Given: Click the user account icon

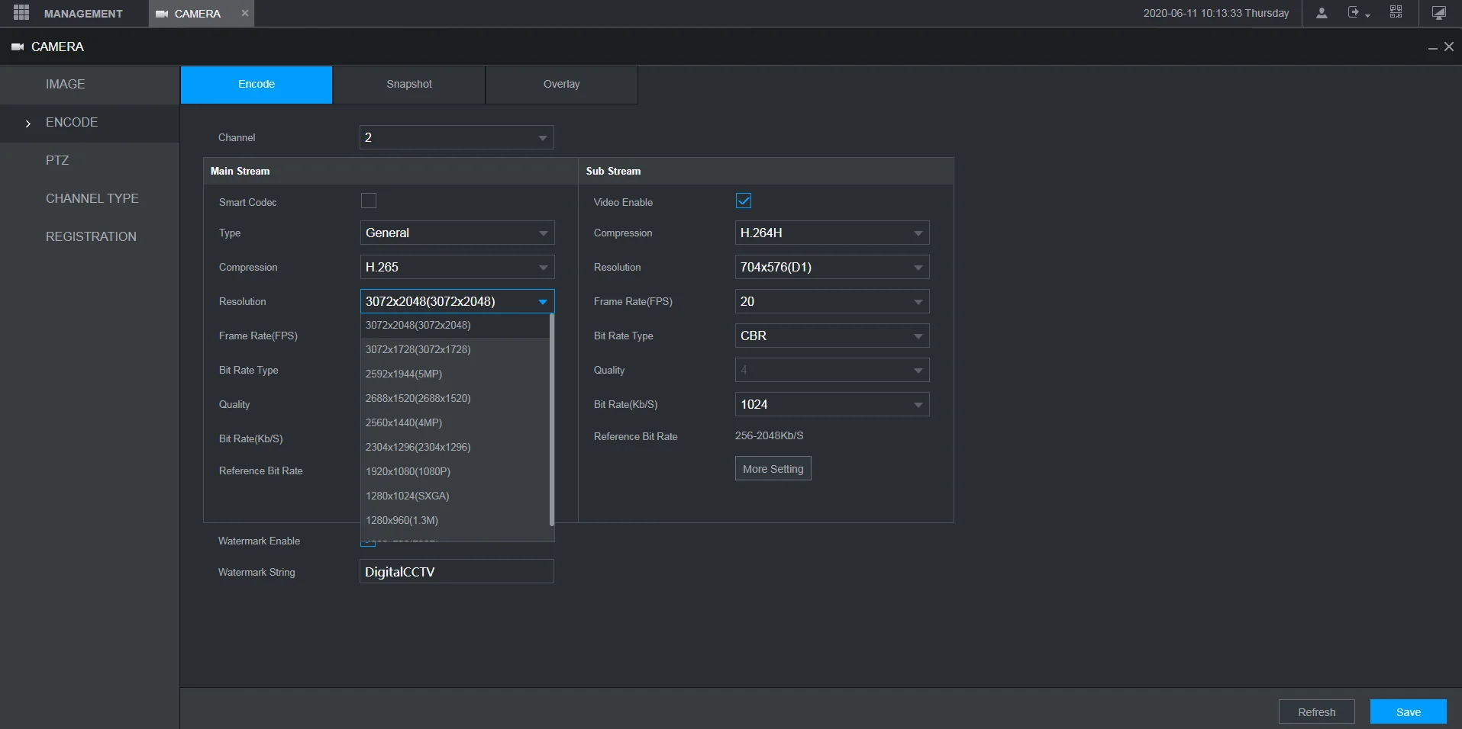Looking at the screenshot, I should [x=1322, y=13].
